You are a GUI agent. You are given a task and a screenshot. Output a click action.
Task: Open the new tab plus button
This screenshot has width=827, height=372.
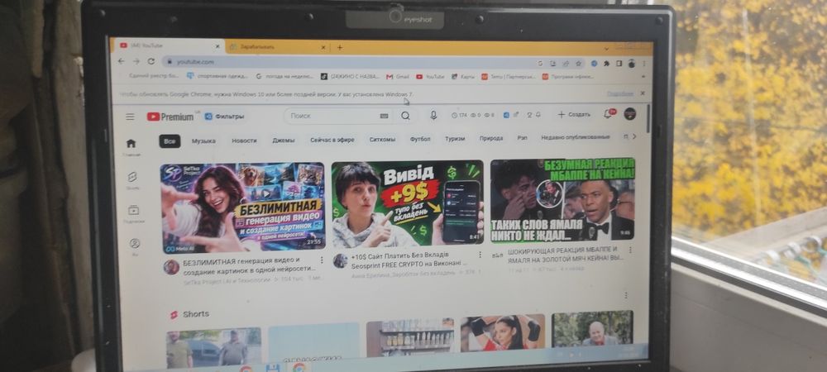click(340, 47)
